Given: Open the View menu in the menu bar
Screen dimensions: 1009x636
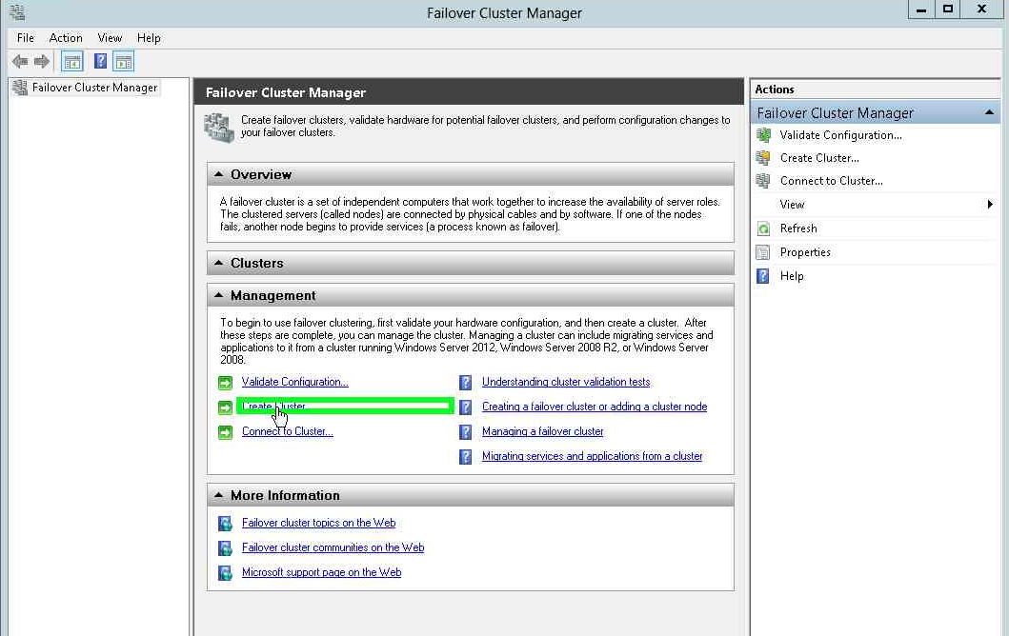Looking at the screenshot, I should pyautogui.click(x=110, y=38).
